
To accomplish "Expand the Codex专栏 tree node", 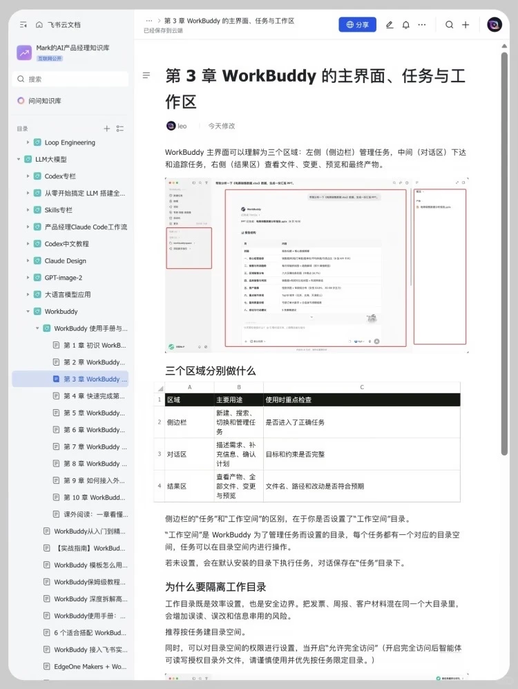I will [x=28, y=176].
